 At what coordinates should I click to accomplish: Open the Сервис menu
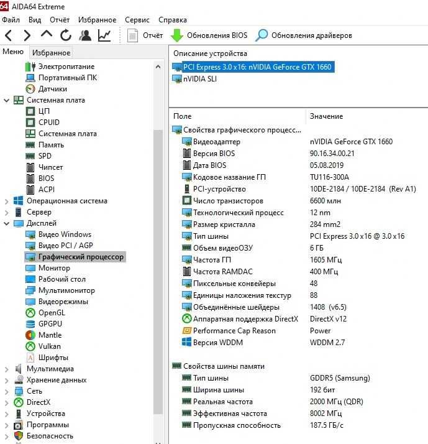[137, 20]
